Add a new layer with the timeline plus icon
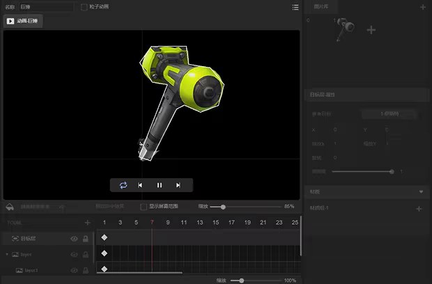The height and width of the screenshot is (284, 432). pos(87,223)
